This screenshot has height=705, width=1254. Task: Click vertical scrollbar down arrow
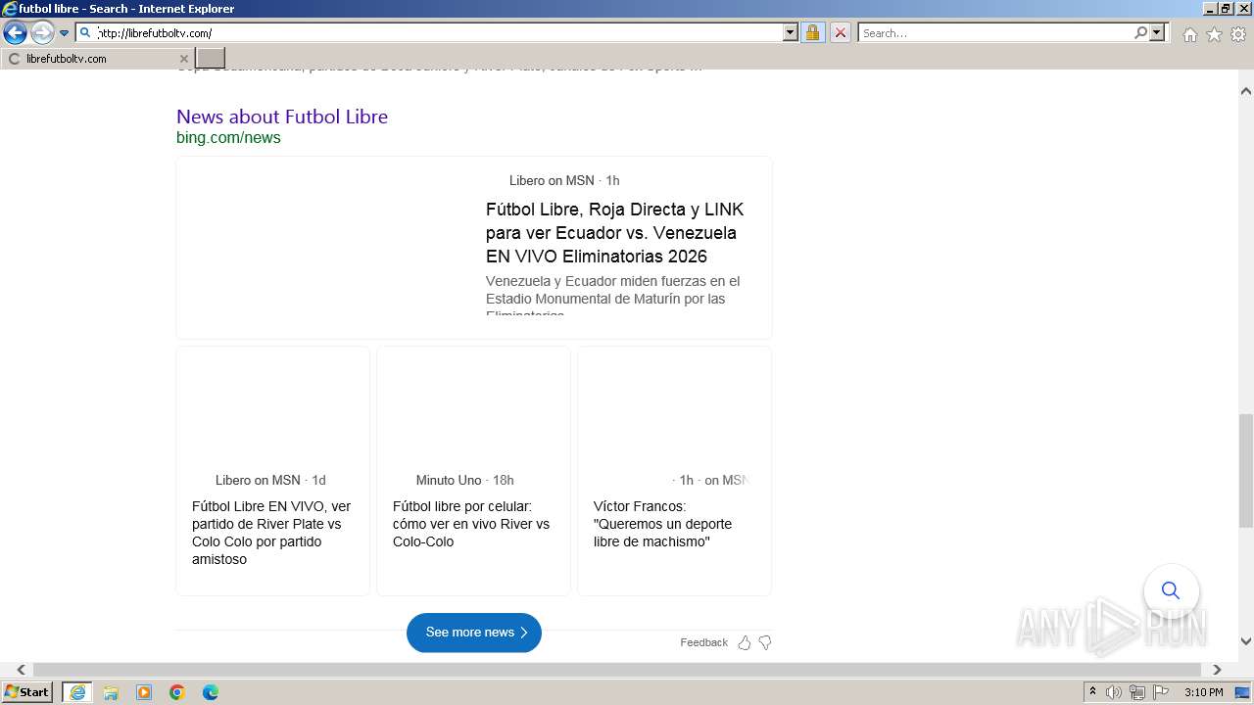1246,641
